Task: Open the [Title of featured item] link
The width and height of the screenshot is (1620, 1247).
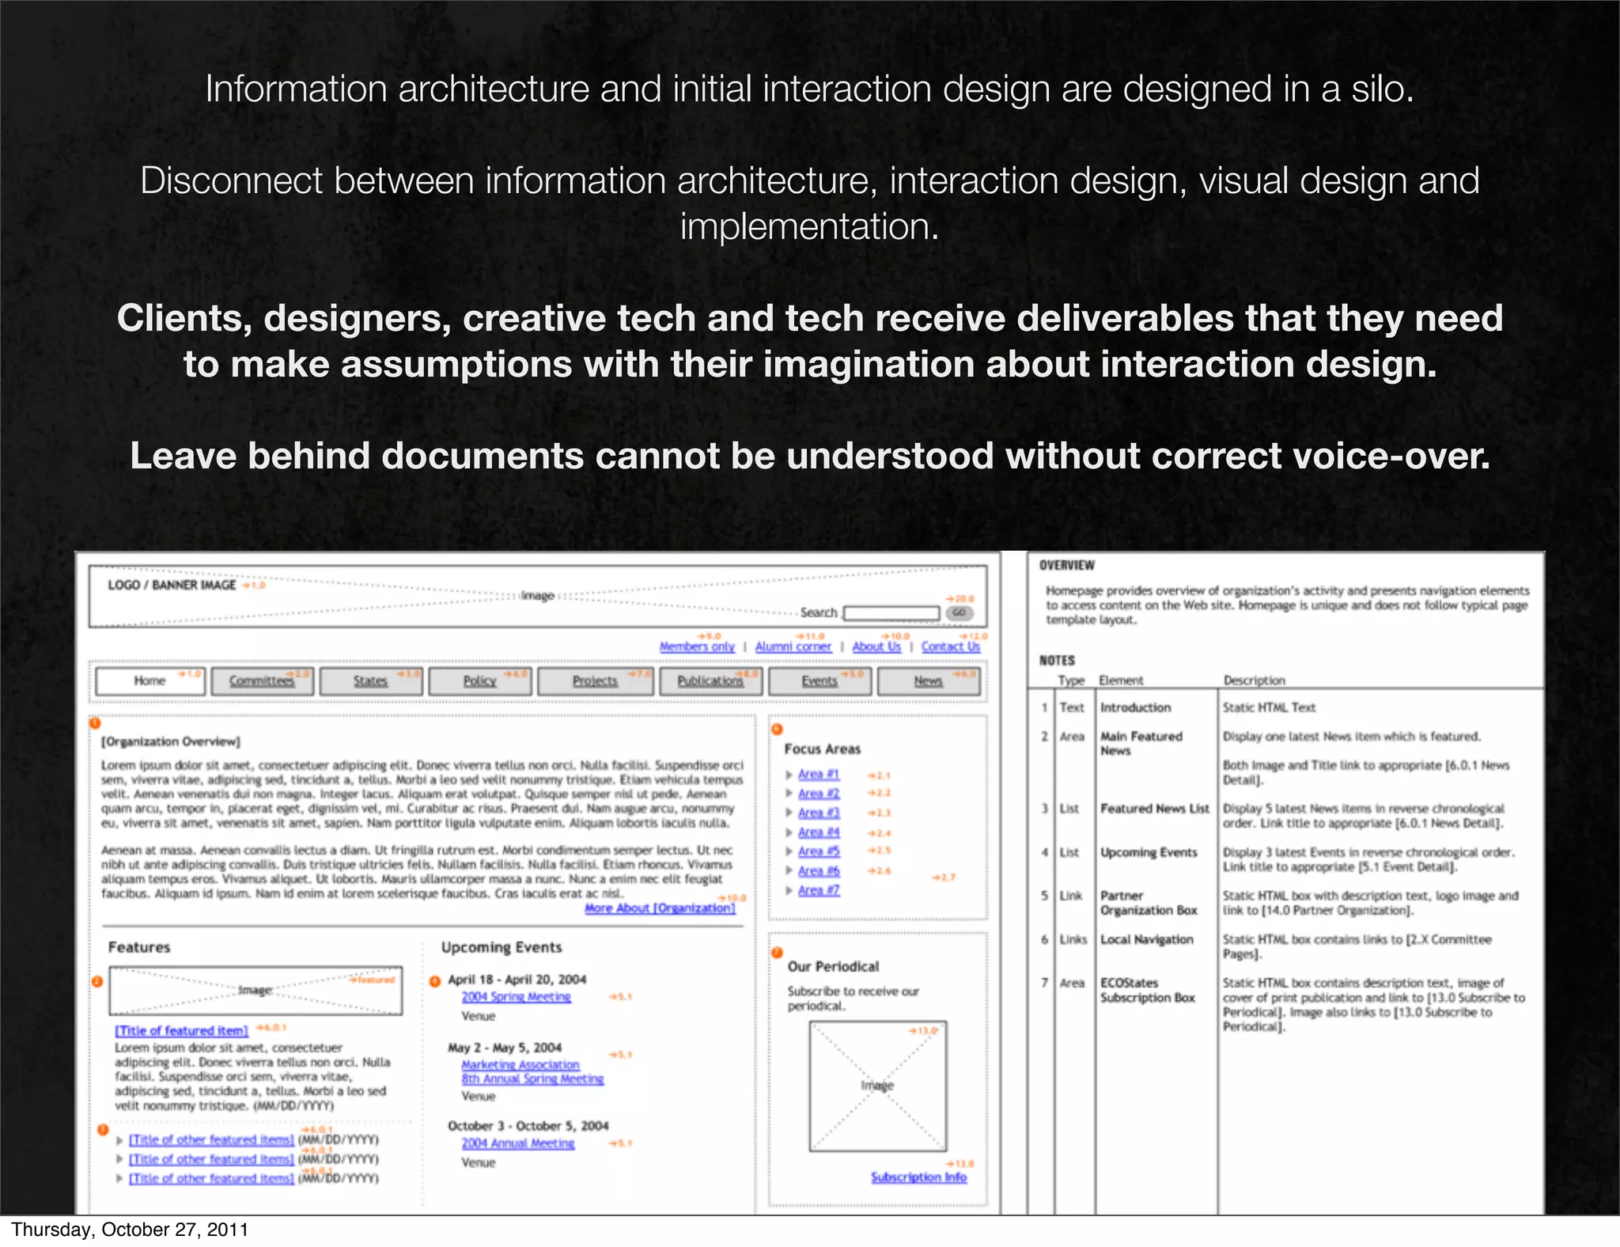Action: tap(182, 1031)
